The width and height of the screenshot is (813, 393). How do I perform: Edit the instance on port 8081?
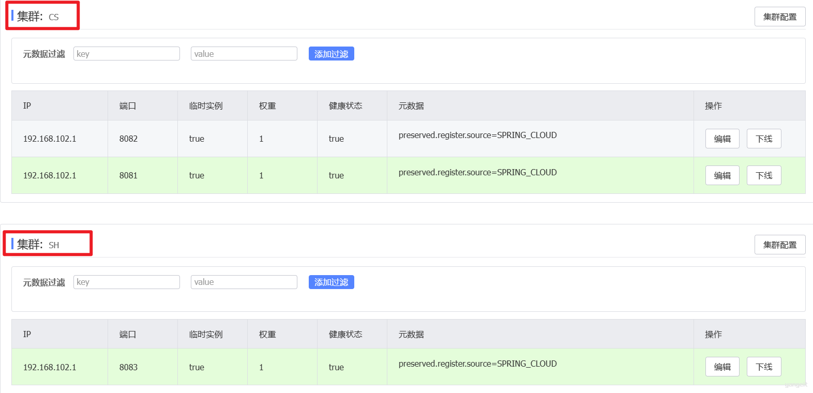722,175
